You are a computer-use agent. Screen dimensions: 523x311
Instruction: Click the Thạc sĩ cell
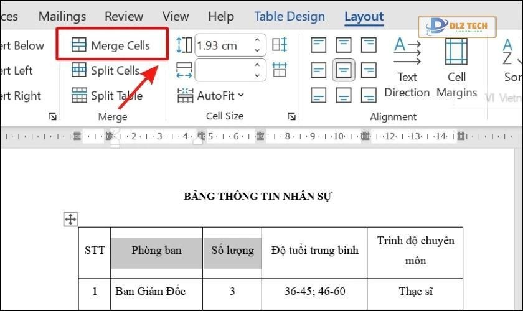click(x=415, y=294)
